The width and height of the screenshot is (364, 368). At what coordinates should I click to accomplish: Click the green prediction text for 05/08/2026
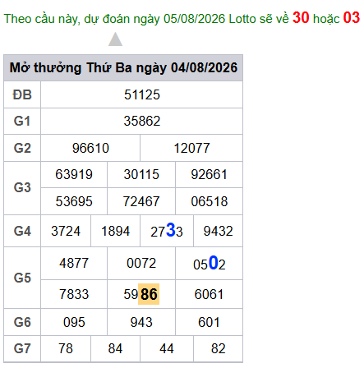coord(146,19)
